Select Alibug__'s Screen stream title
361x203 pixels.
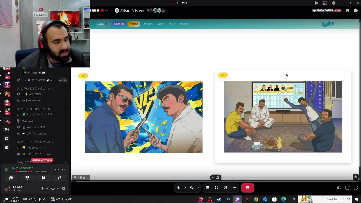coord(132,10)
